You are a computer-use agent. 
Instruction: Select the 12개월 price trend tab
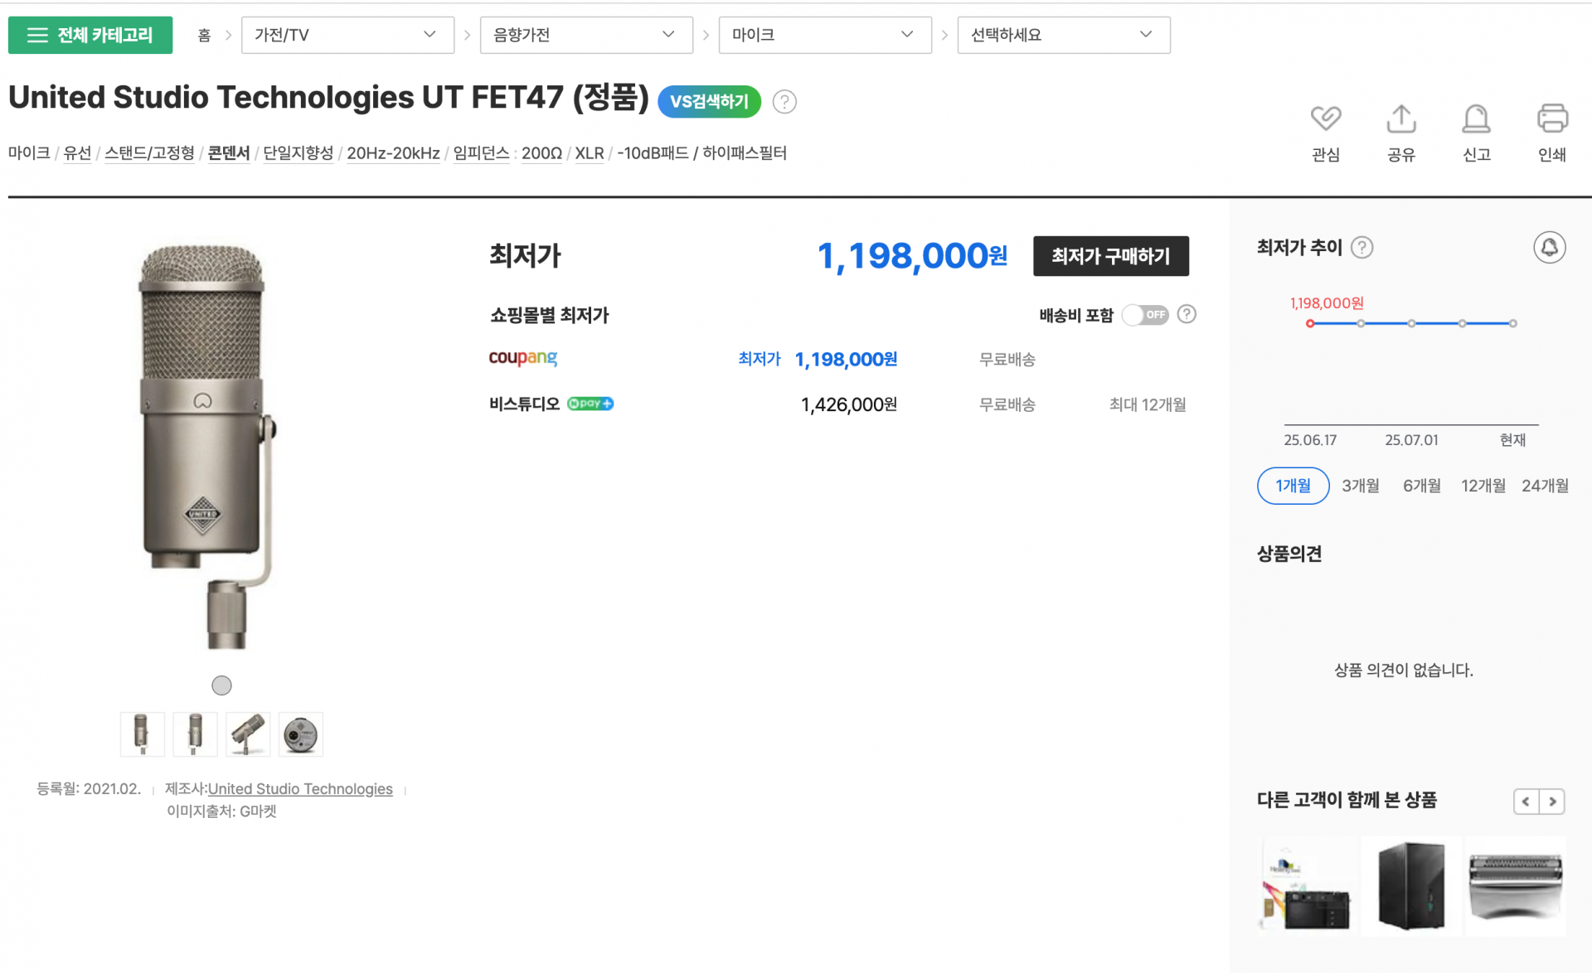tap(1483, 486)
